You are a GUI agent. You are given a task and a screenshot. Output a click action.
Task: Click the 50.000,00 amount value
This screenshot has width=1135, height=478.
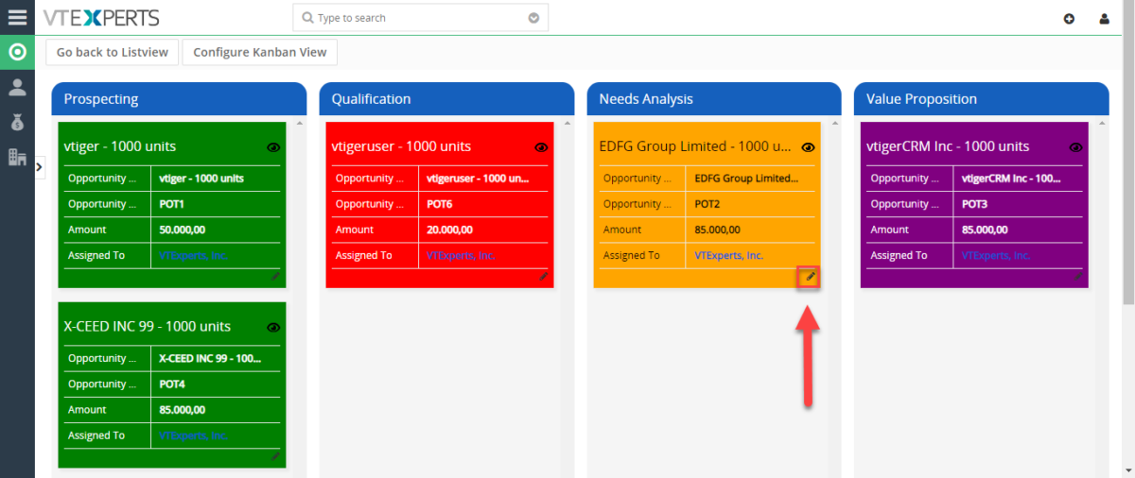(182, 230)
